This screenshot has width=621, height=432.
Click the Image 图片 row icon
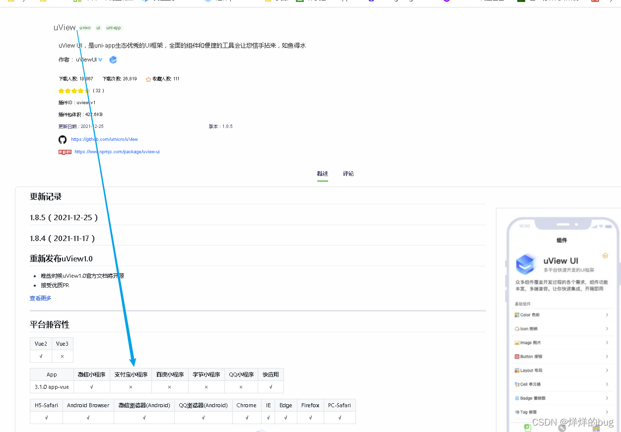click(517, 343)
